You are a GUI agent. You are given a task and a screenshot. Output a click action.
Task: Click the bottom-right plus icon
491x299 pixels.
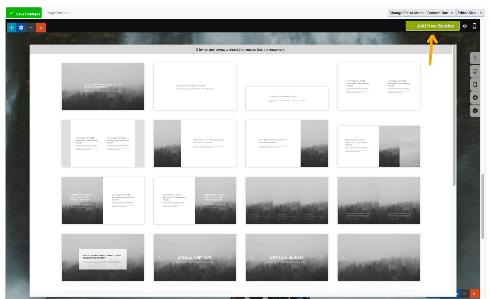click(x=465, y=293)
